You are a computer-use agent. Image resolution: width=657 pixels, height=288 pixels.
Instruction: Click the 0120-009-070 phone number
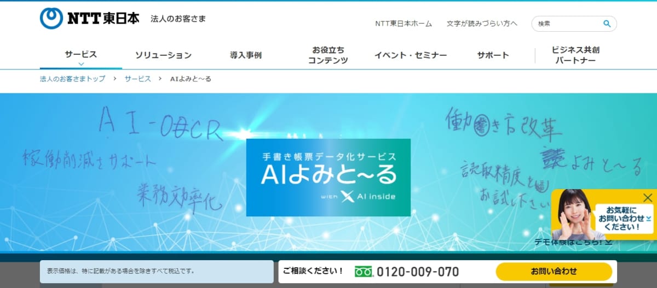click(418, 272)
